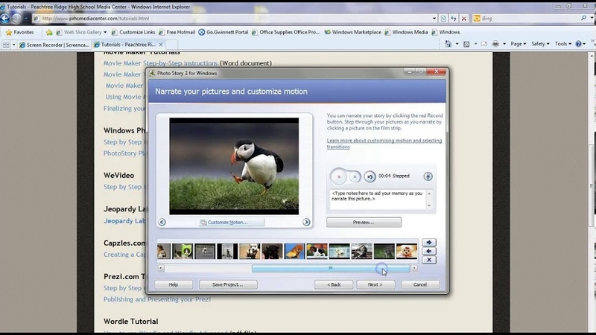The image size is (596, 335).
Task: Open Movie Maker Step-by-Step Instructions link
Action: point(160,63)
